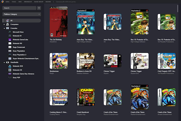Expand the Computers tree node
Image resolution: width=181 pixels, height=121 pixels.
click(x=4, y=24)
